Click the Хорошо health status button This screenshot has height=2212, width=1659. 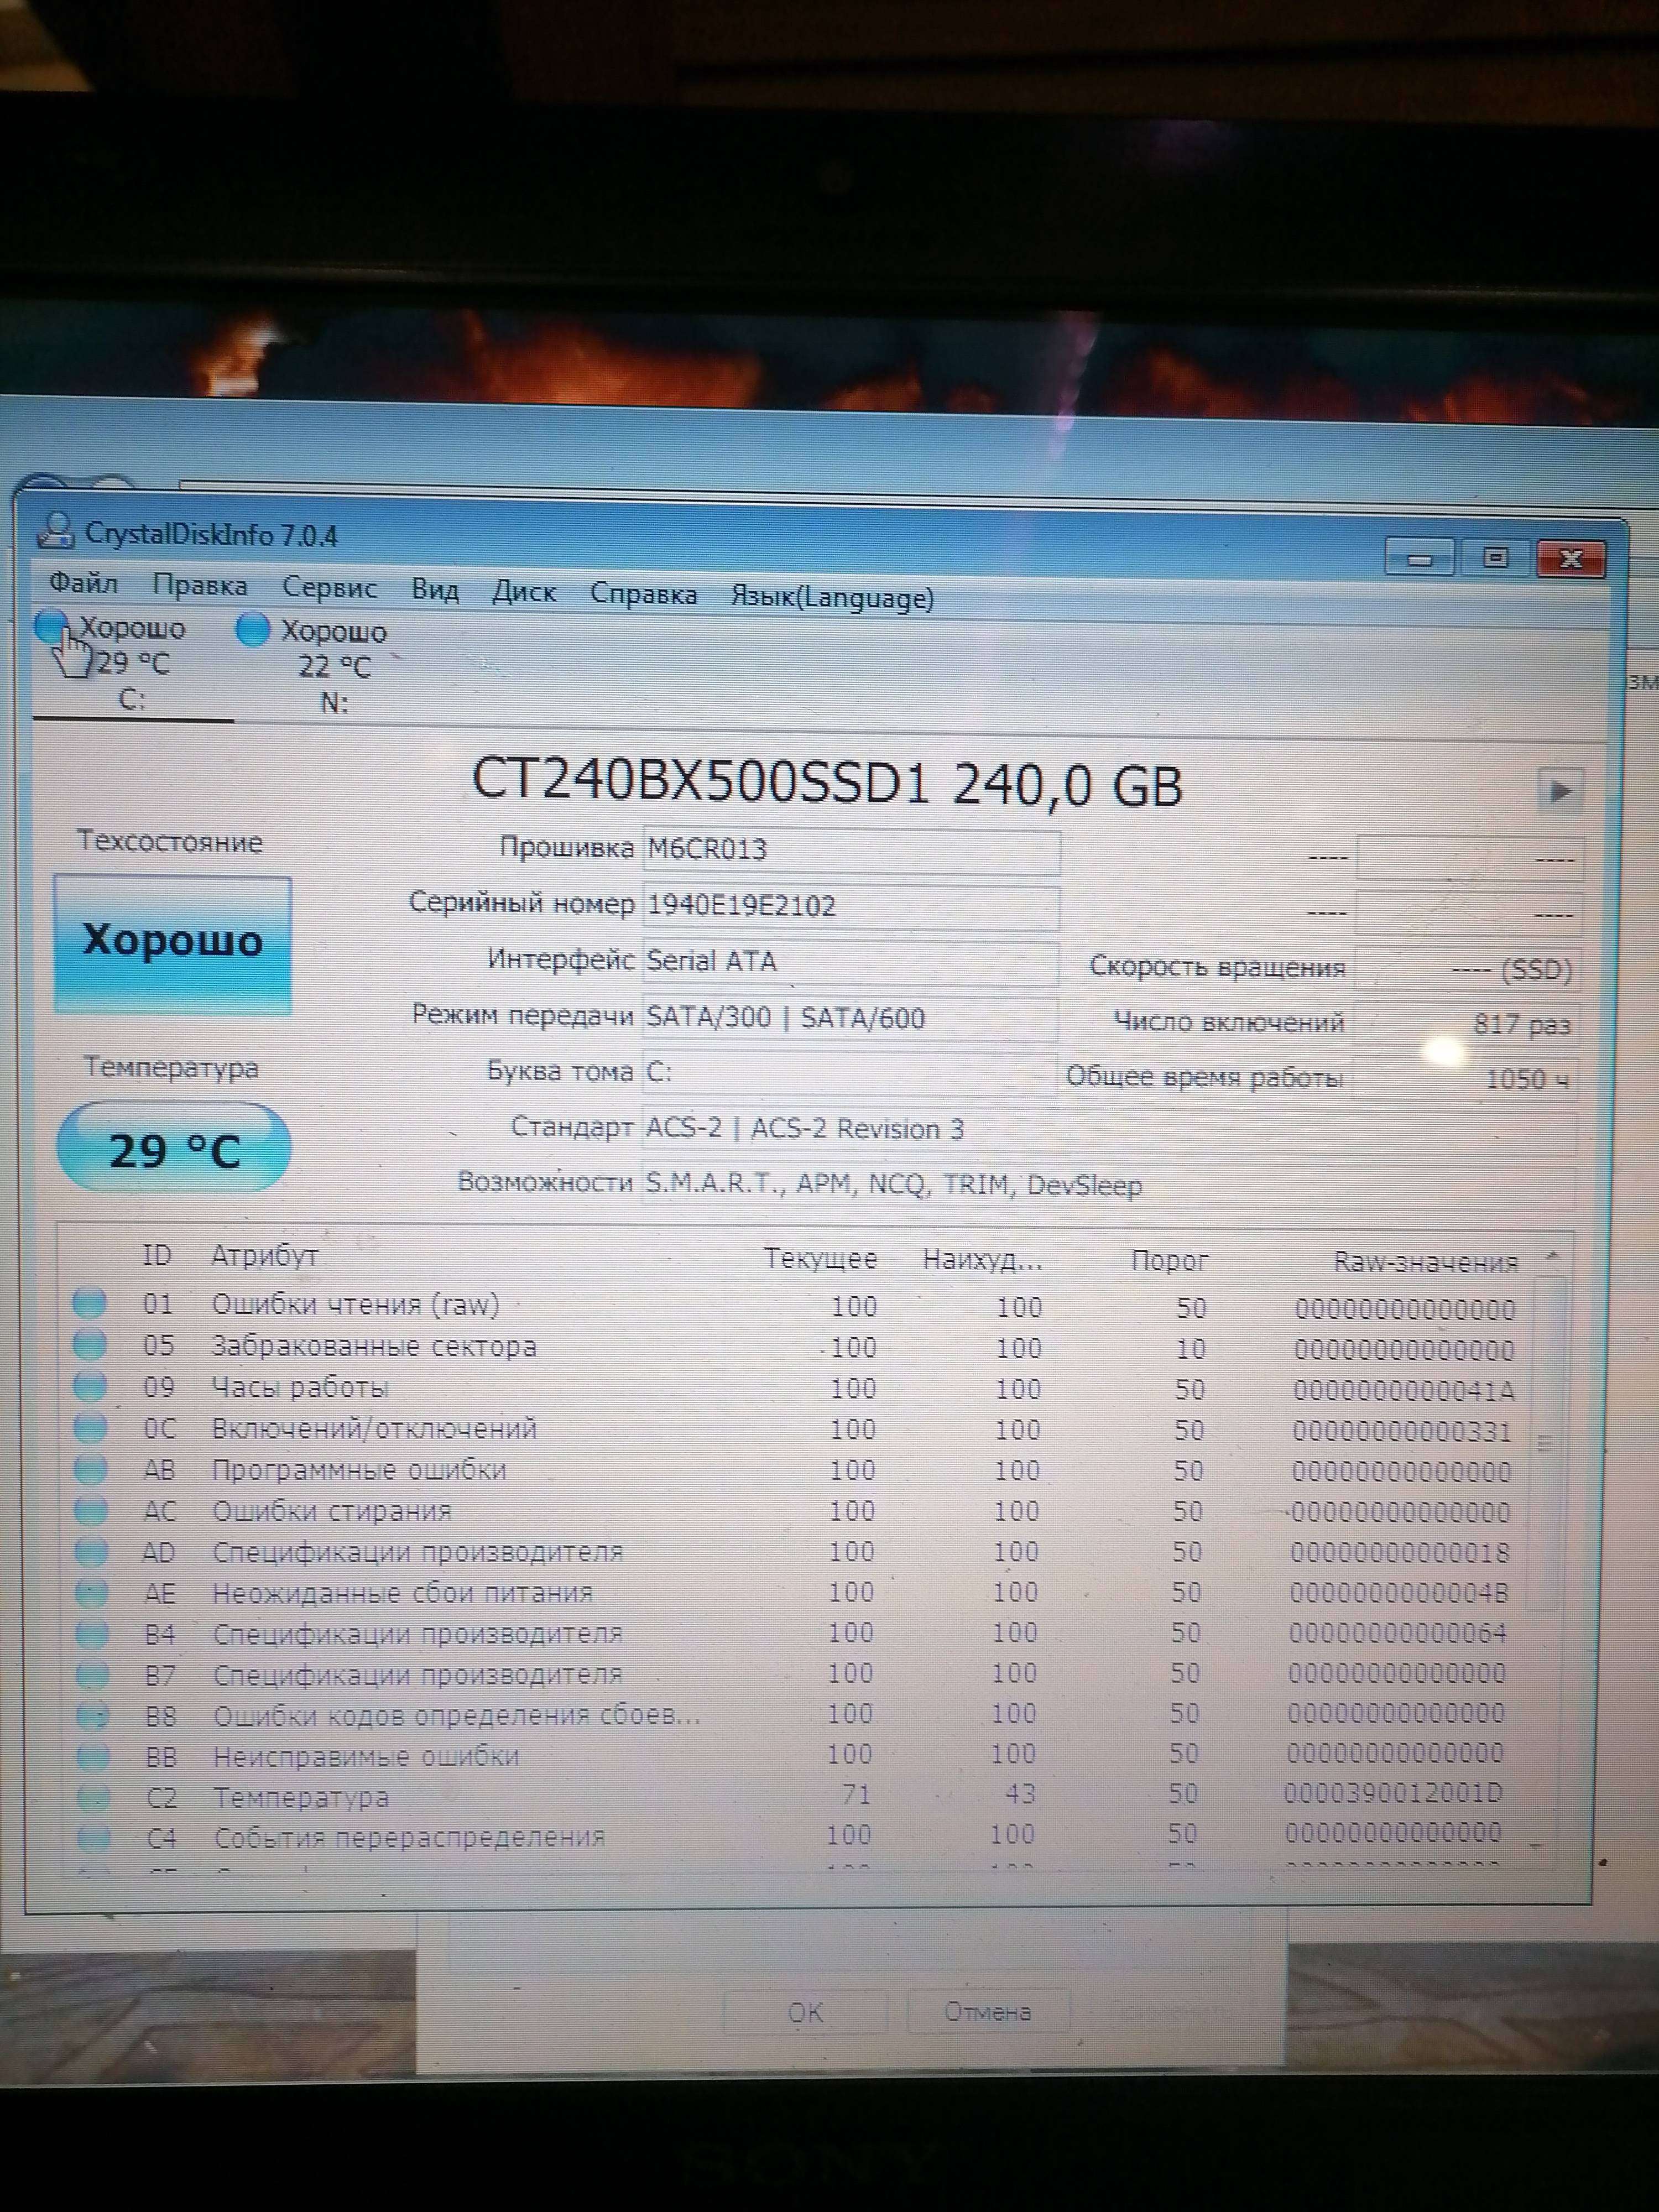pos(172,942)
